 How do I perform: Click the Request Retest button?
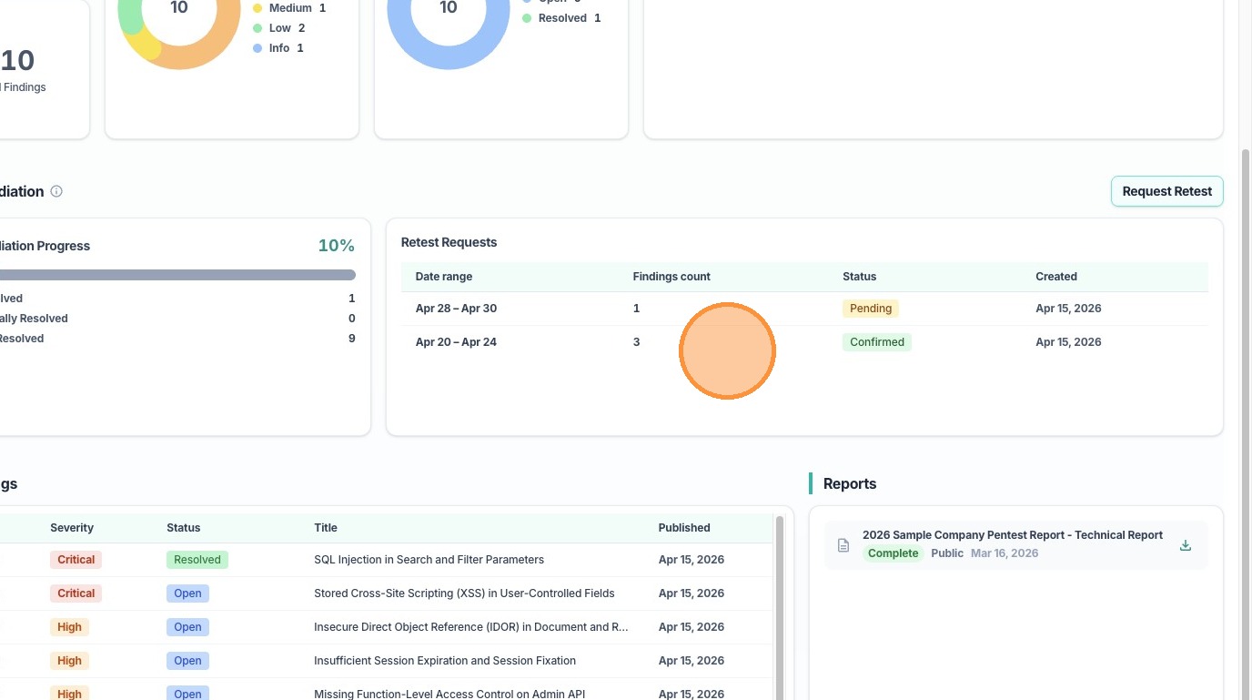click(x=1166, y=191)
